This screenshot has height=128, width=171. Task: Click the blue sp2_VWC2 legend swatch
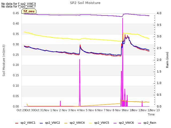41,123
